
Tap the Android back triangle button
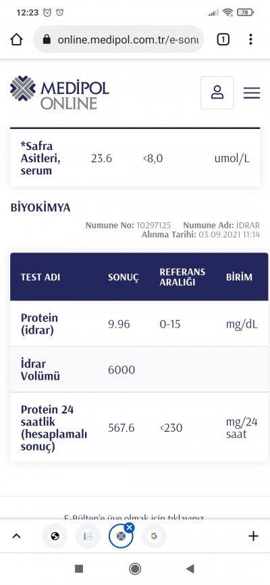[x=190, y=569]
